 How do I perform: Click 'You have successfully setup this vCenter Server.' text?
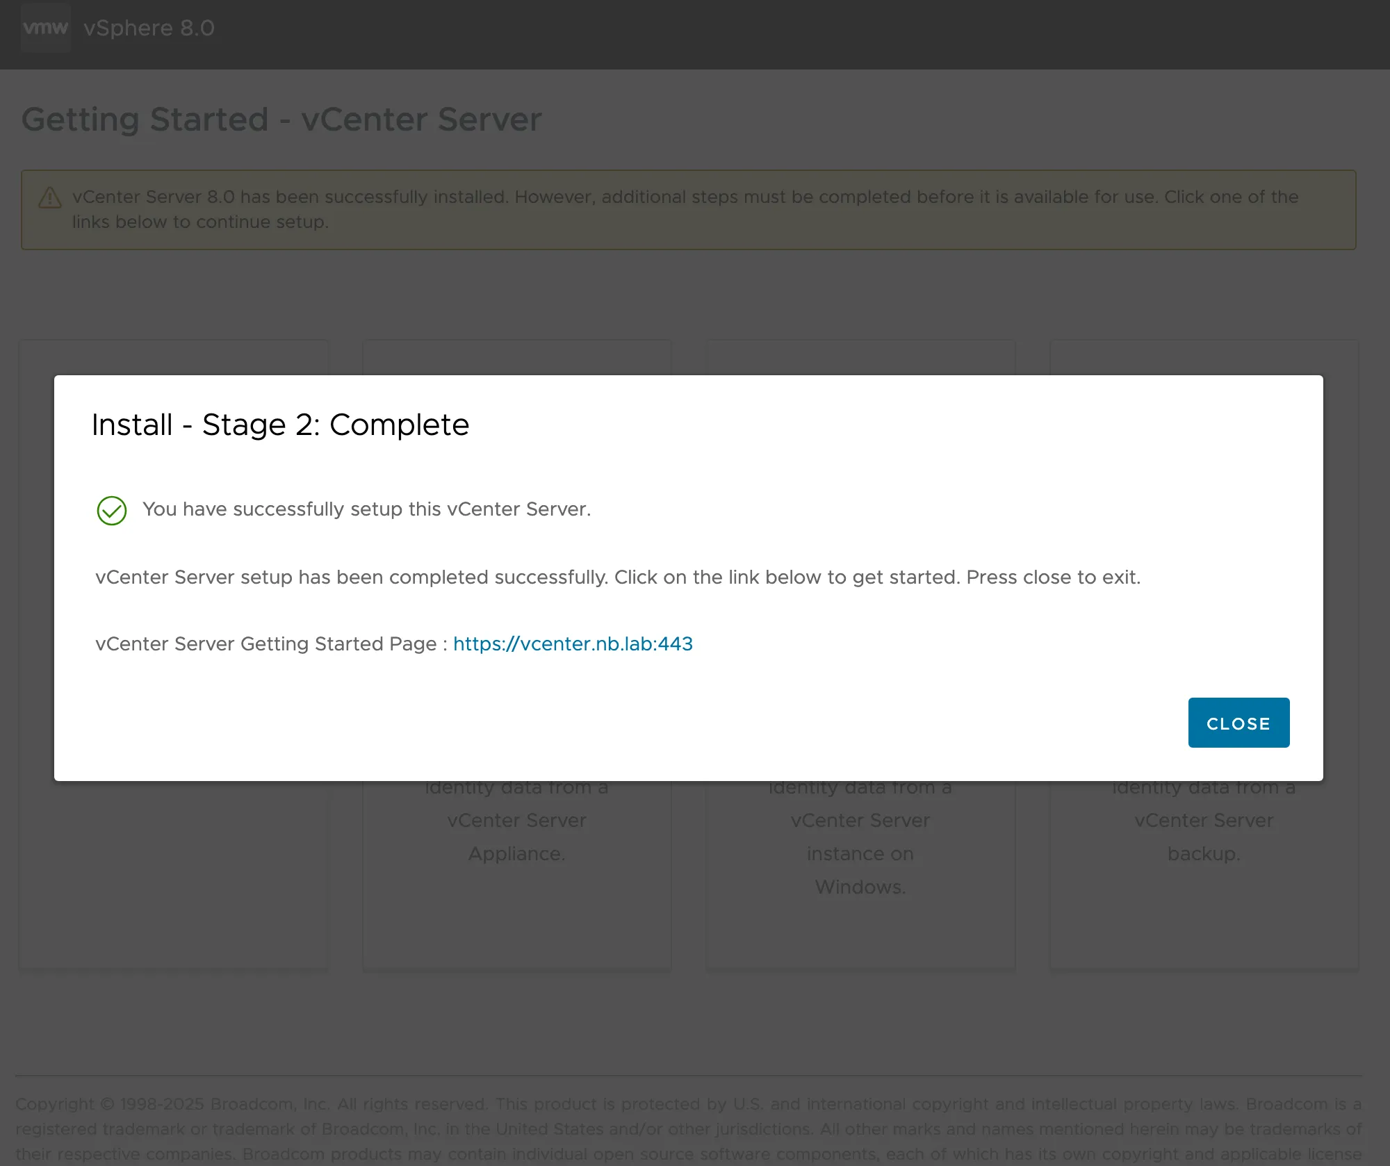(367, 509)
